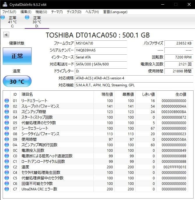Screen dimensions: 195x200
Task: Click status orb for 回復不可能セクタ数 row
Action: tap(7, 183)
